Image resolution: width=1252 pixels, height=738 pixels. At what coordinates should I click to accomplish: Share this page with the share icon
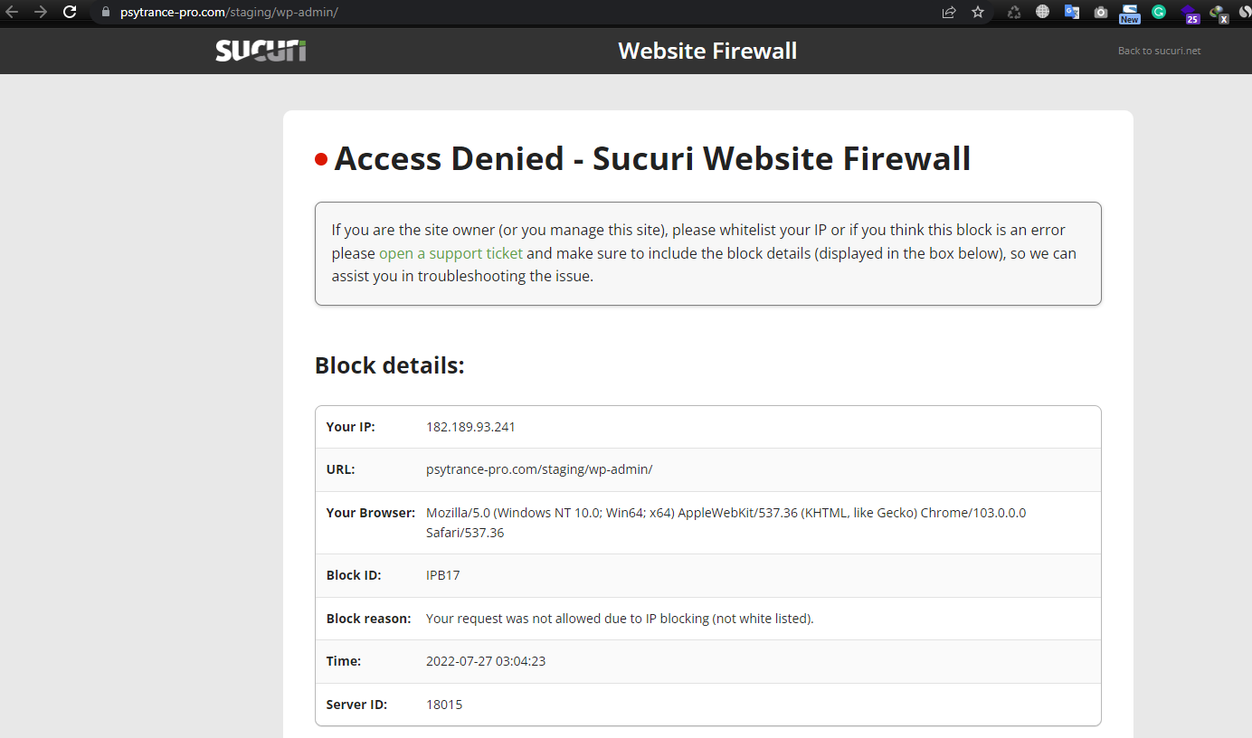point(949,13)
